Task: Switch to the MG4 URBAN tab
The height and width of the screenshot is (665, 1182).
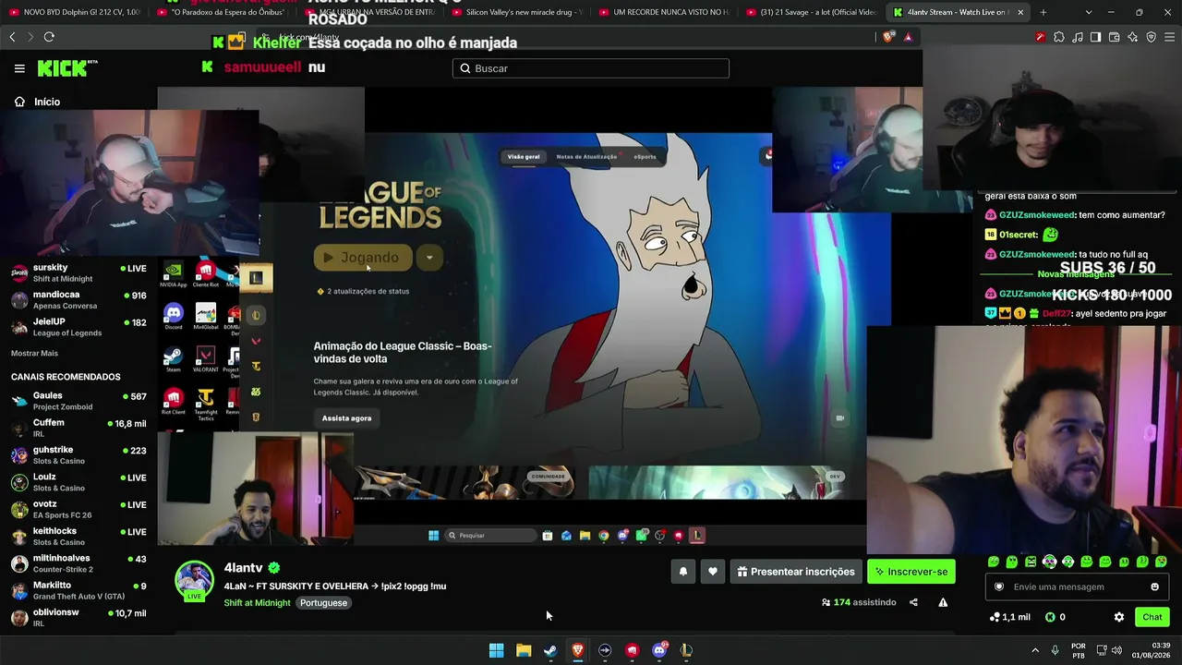Action: pyautogui.click(x=369, y=12)
